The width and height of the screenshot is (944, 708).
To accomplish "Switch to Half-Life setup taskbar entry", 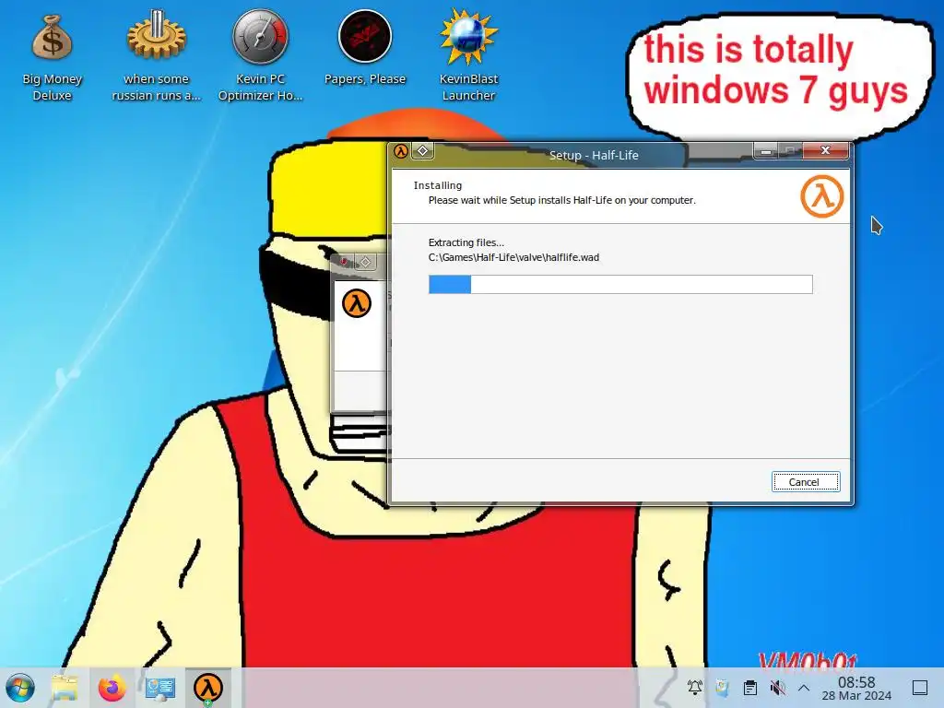I will click(208, 688).
